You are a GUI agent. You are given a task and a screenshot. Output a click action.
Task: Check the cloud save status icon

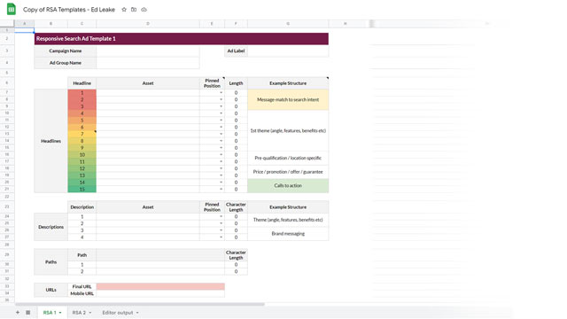coord(144,10)
